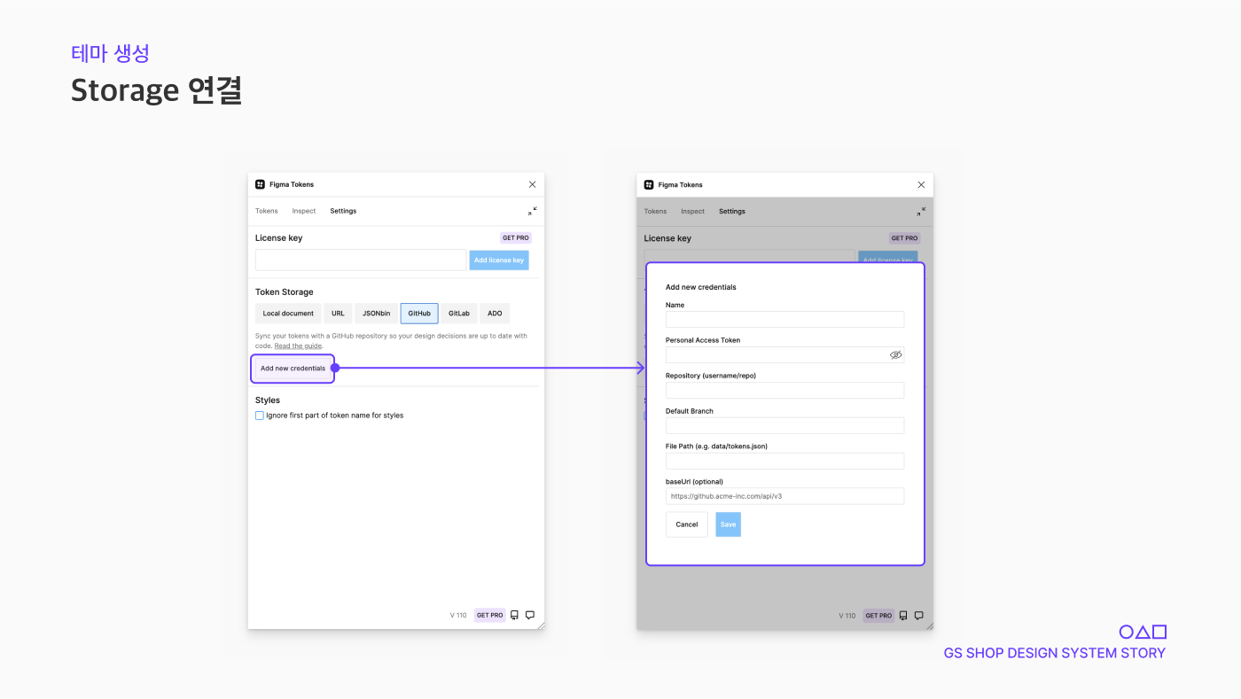Screen dimensions: 1241x699
Task: Click Add new credentials button
Action: (293, 369)
